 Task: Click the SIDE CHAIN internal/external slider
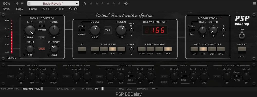tap(48, 89)
